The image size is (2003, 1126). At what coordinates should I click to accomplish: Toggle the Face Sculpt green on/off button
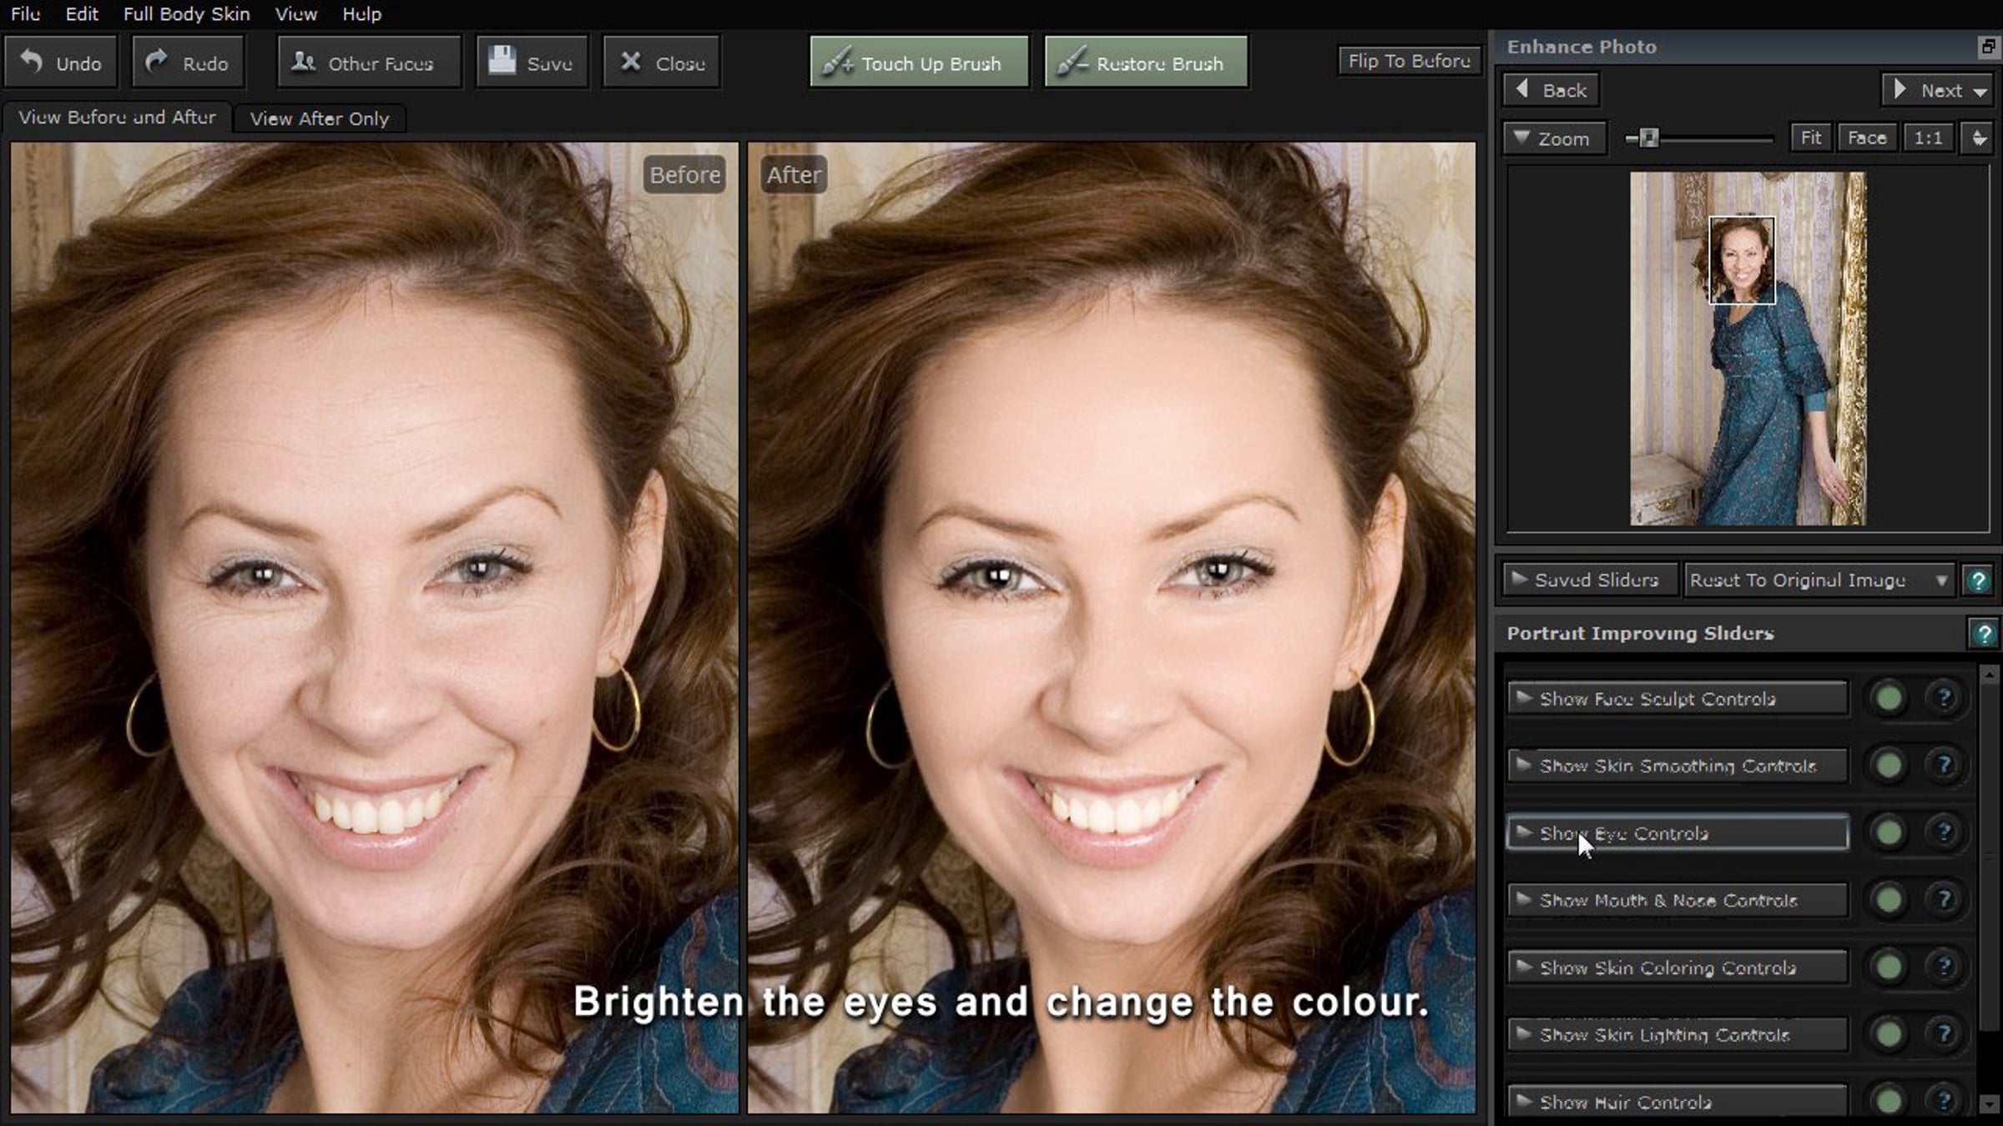(1889, 698)
